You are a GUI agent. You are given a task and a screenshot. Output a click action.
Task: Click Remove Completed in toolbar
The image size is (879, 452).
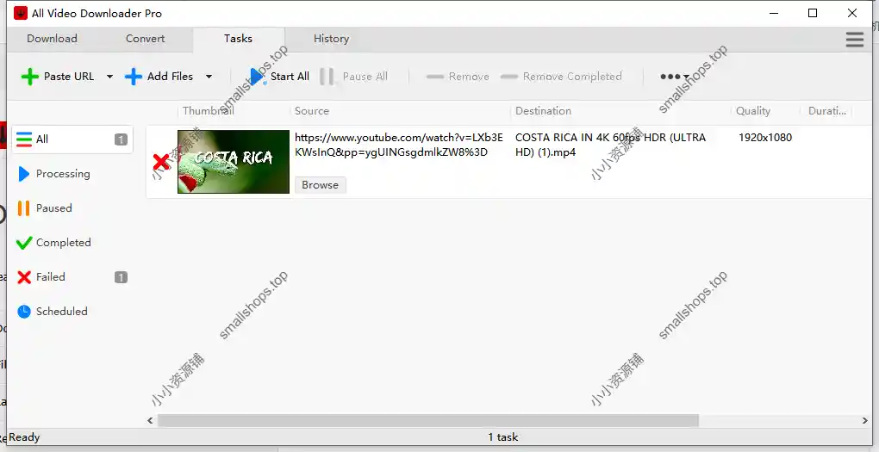click(561, 76)
